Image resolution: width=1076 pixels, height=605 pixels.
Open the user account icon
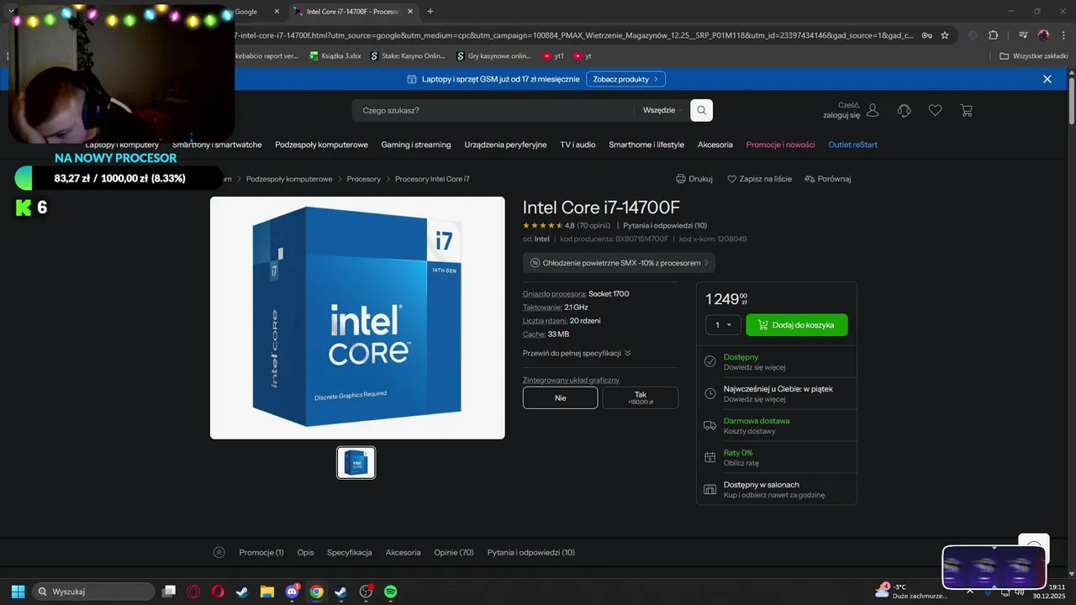(873, 110)
